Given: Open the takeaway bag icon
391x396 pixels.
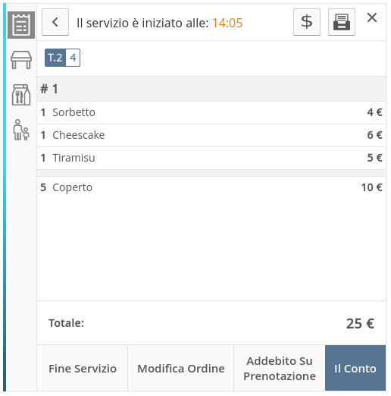Looking at the screenshot, I should [x=21, y=95].
